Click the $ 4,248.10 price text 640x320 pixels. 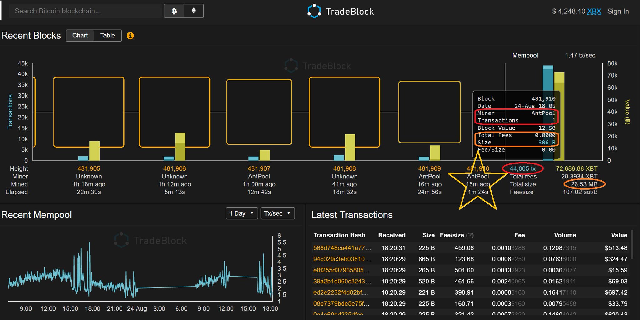569,11
